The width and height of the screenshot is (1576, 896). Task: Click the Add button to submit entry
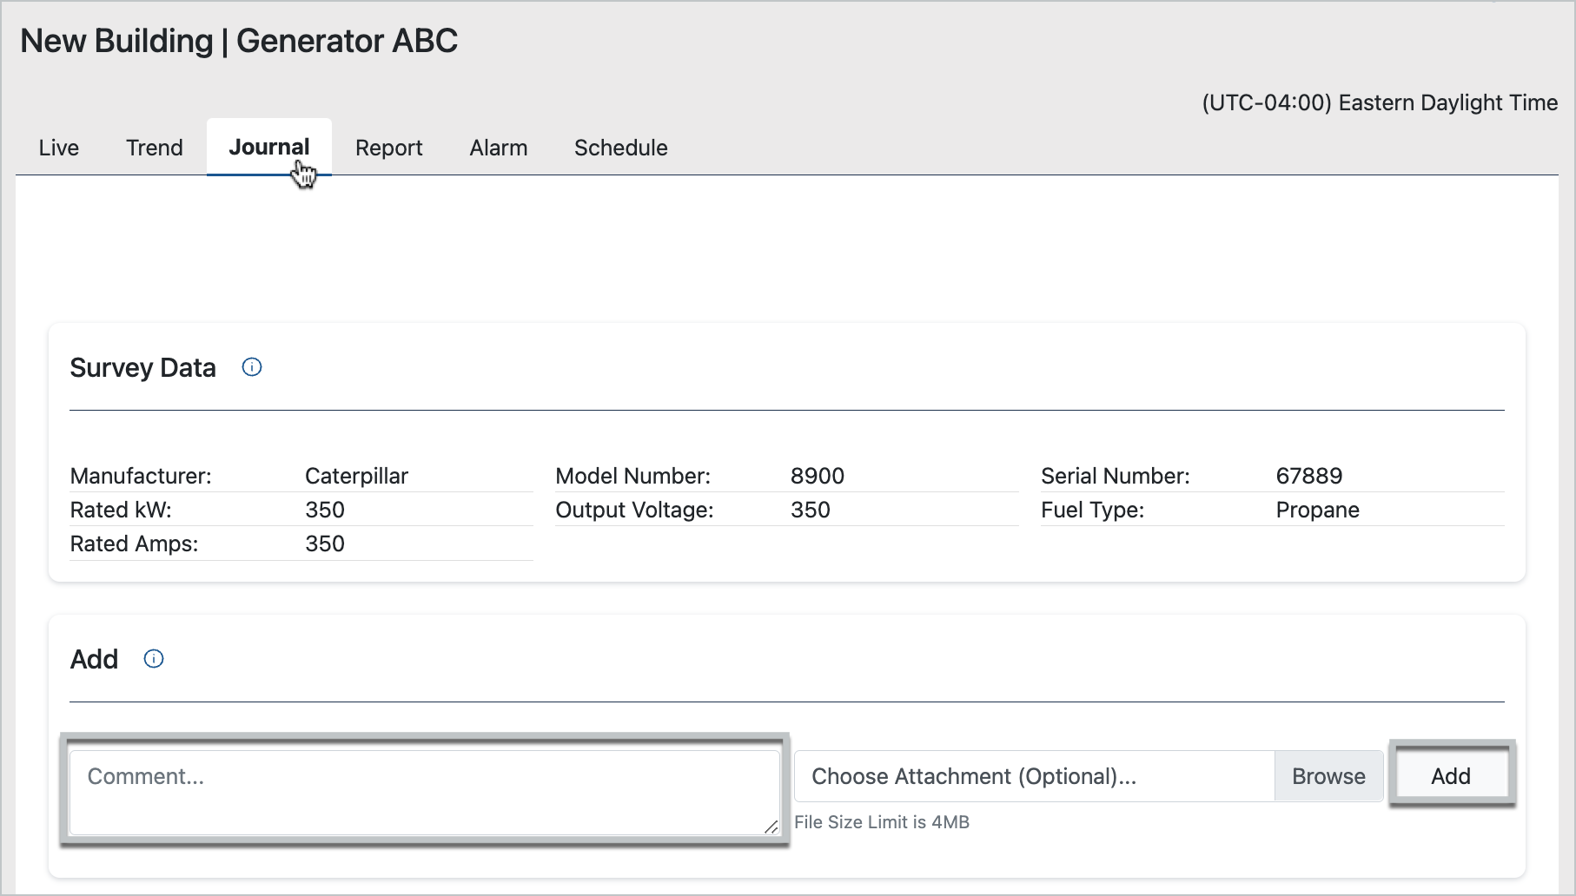pyautogui.click(x=1450, y=775)
